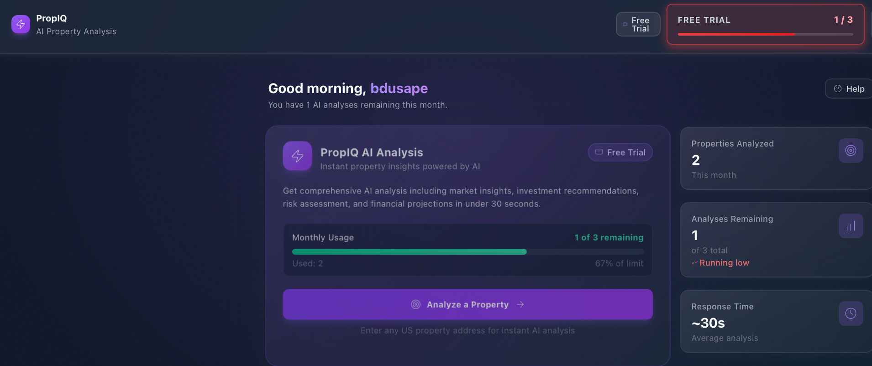Click the Response Time clock icon
This screenshot has width=872, height=366.
[850, 314]
